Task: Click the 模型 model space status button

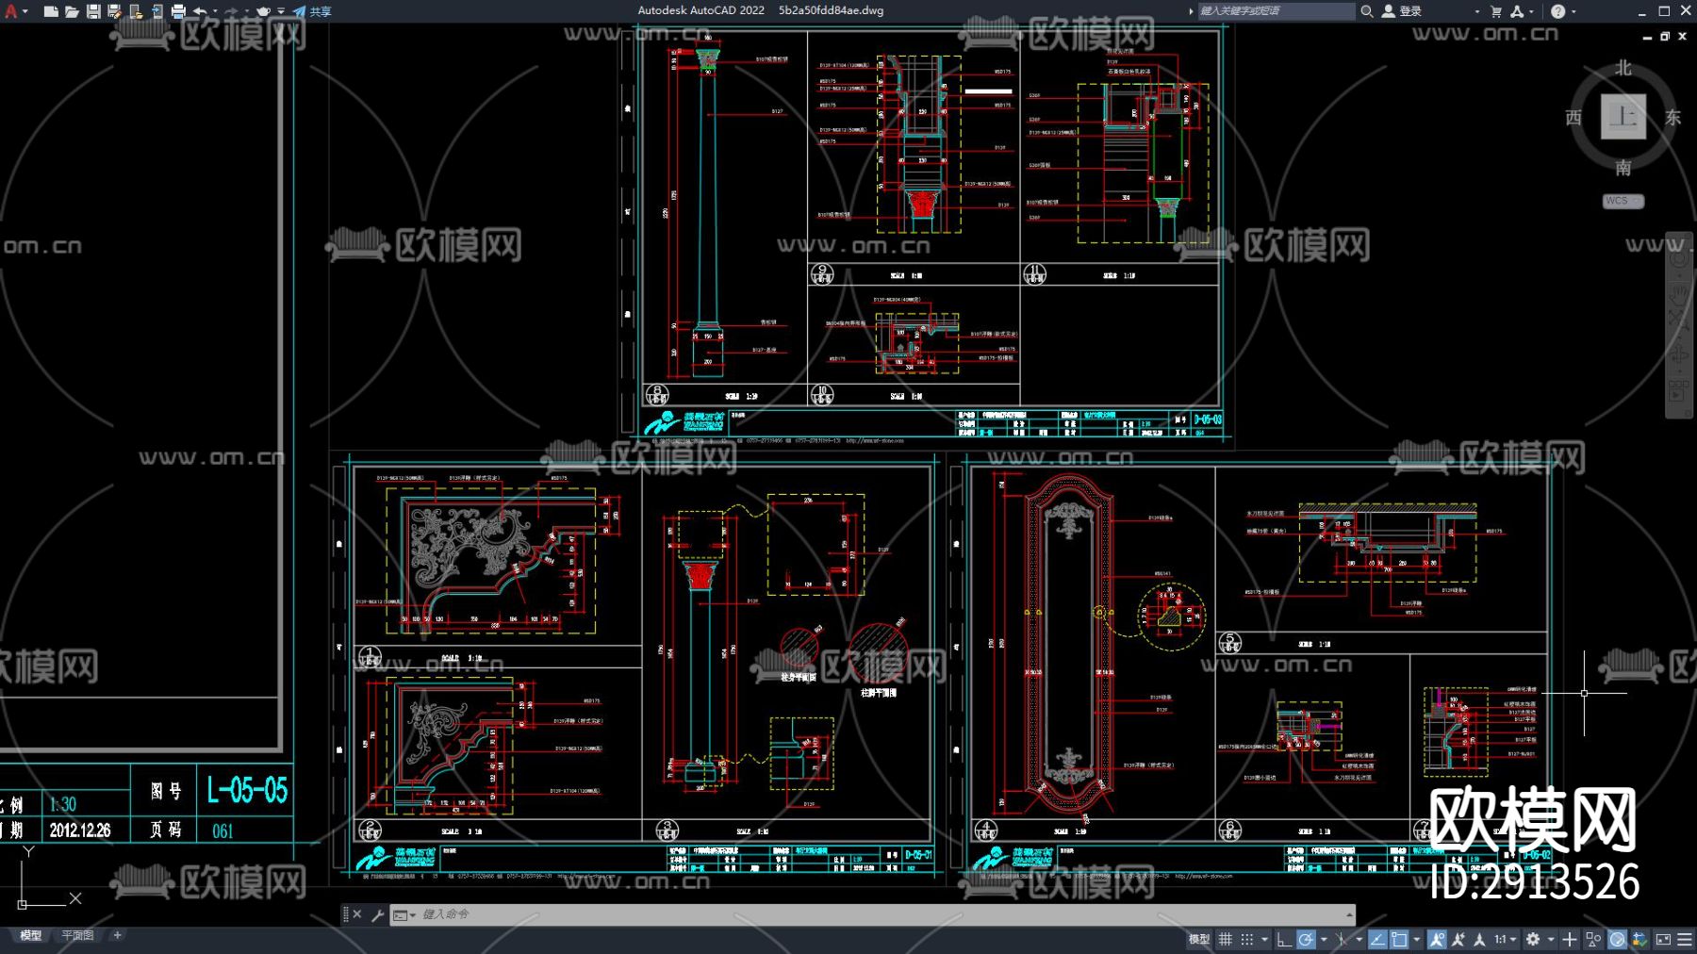Action: point(1199,940)
